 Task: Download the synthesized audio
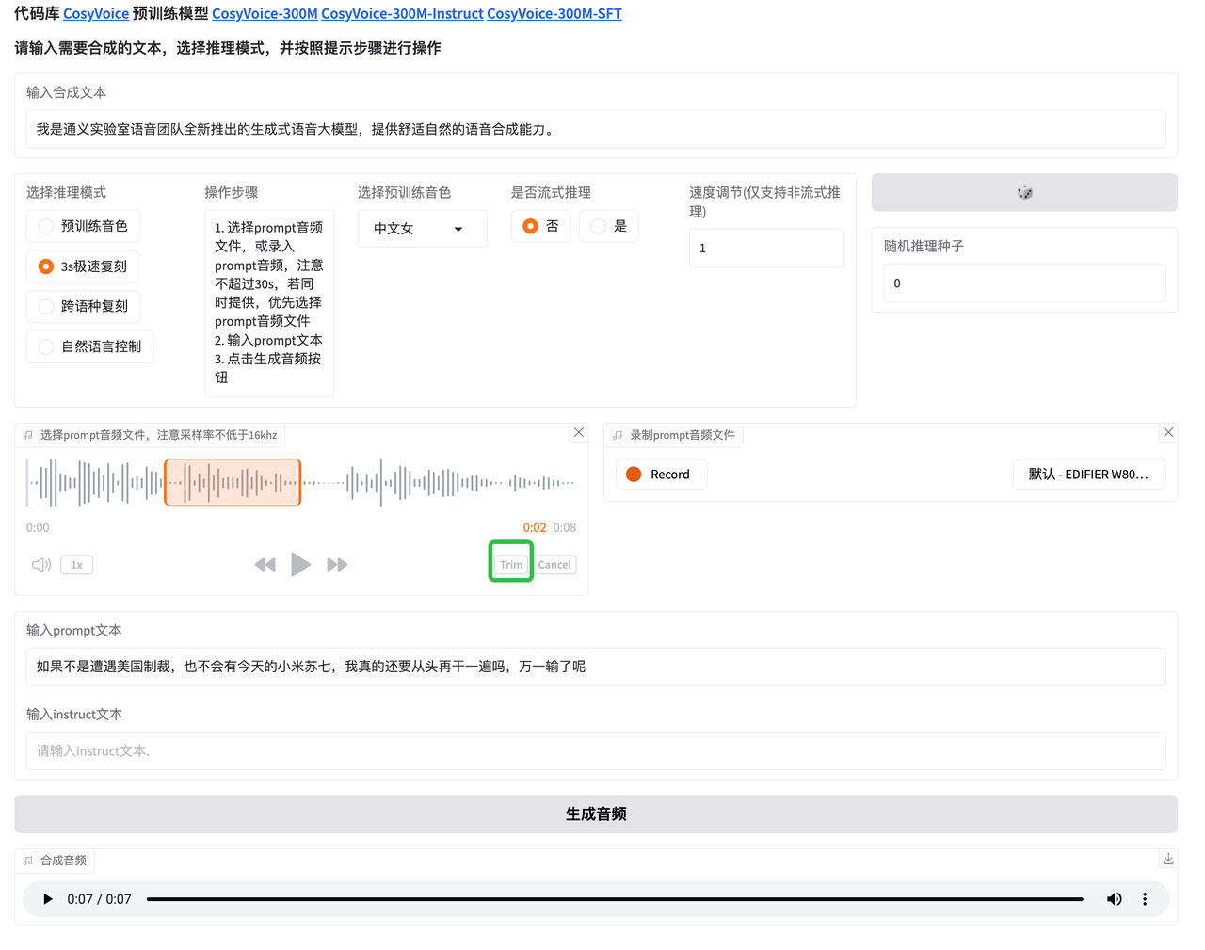1167,859
